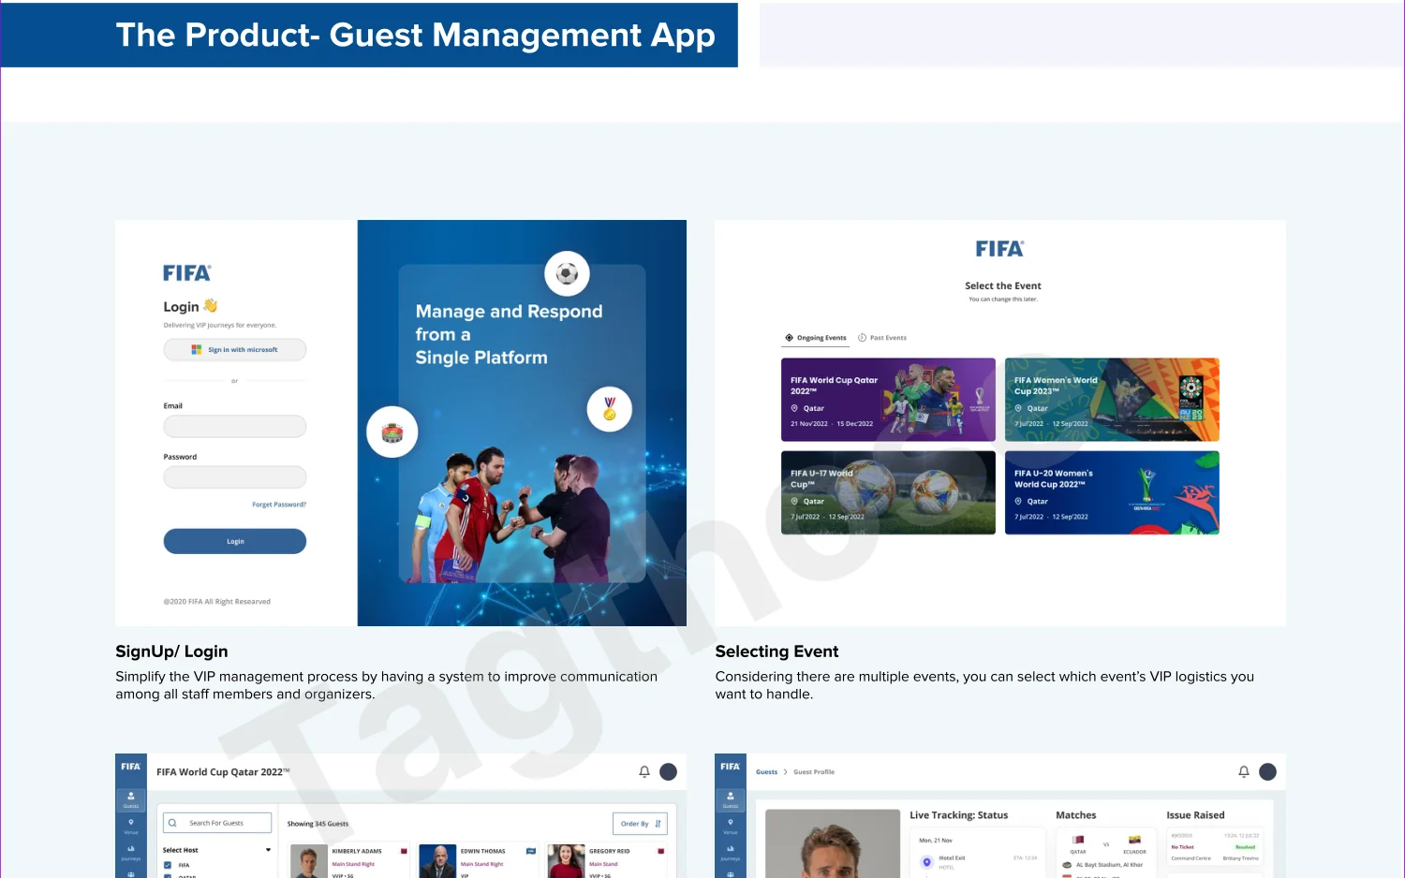
Task: Select FIFA Women's World Cup 2023 event card
Action: [x=1112, y=400]
